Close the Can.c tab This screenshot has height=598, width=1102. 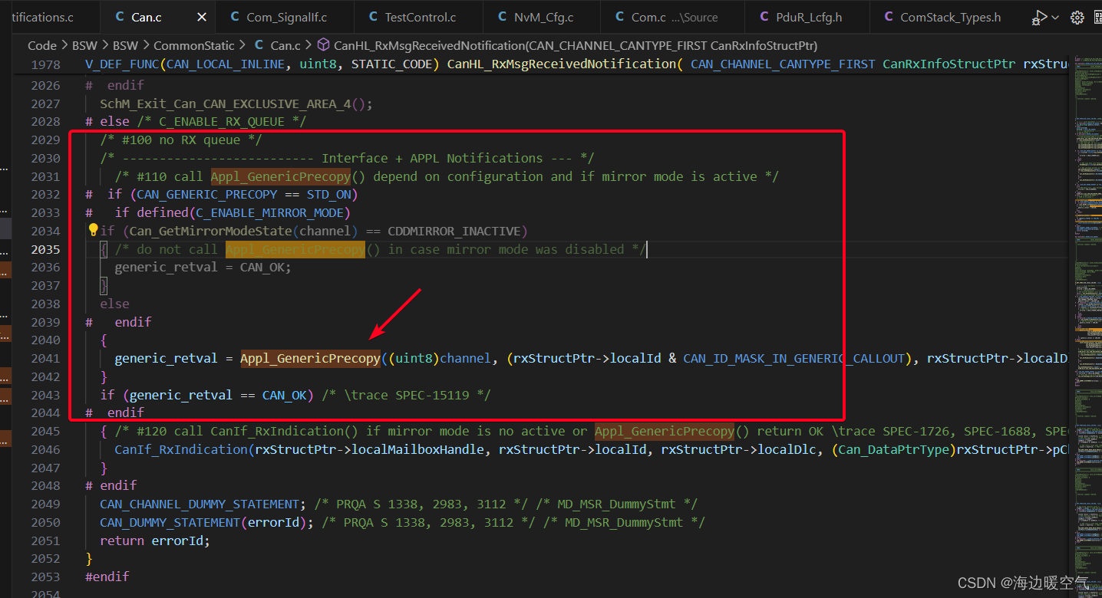coord(201,16)
